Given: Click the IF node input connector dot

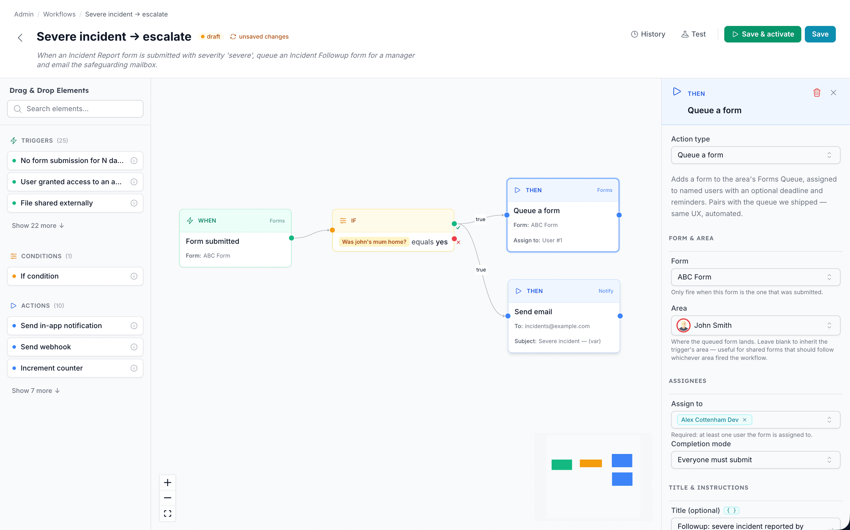Looking at the screenshot, I should pos(332,230).
